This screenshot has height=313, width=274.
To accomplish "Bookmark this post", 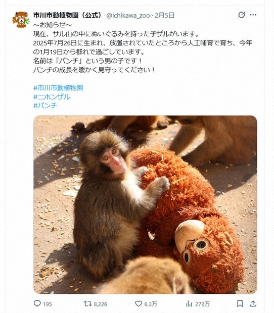I will pyautogui.click(x=240, y=303).
